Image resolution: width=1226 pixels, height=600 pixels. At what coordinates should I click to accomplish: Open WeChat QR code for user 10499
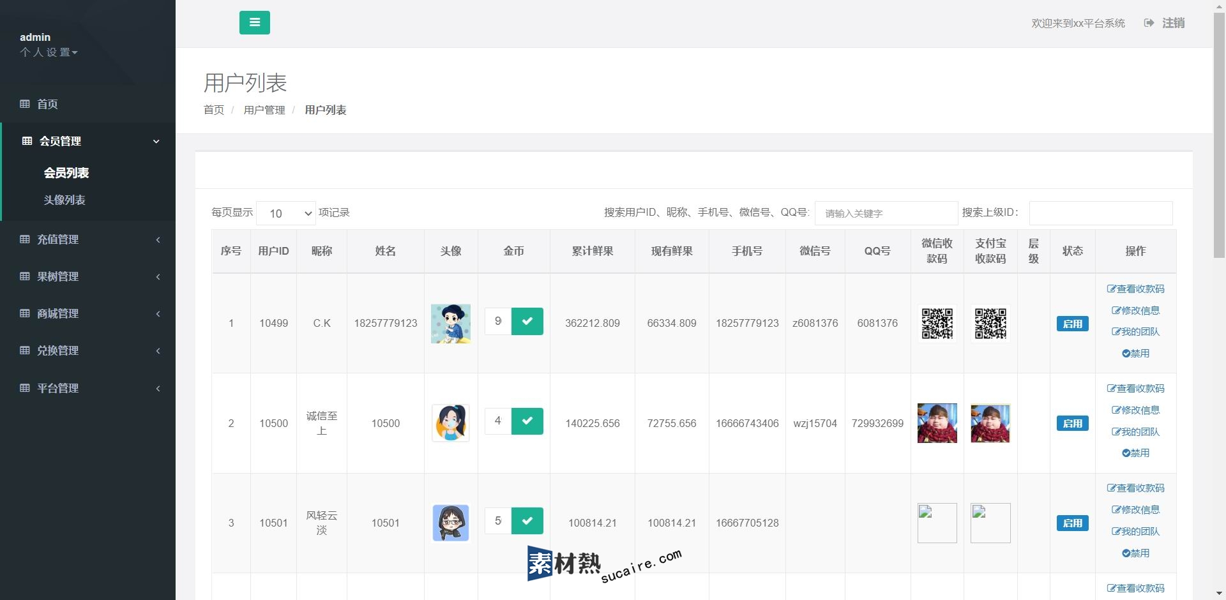tap(937, 324)
